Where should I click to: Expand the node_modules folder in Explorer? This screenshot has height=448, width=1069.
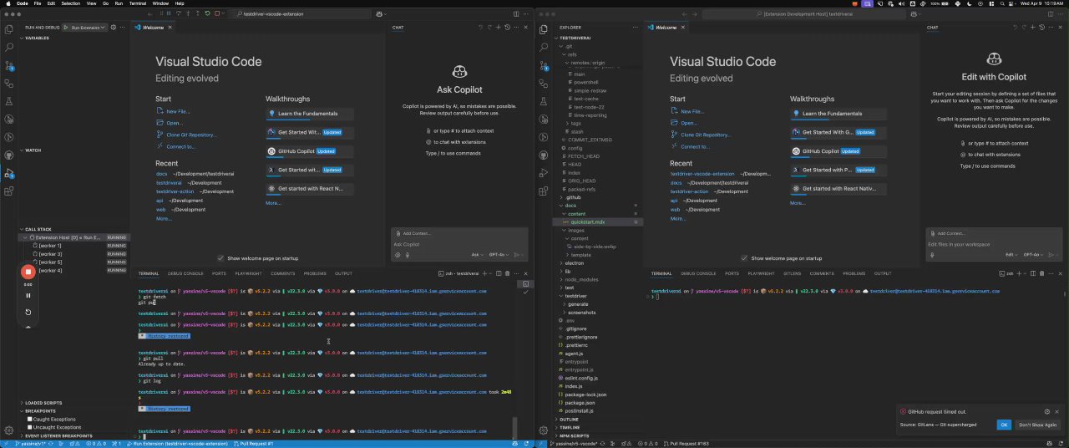click(x=583, y=279)
